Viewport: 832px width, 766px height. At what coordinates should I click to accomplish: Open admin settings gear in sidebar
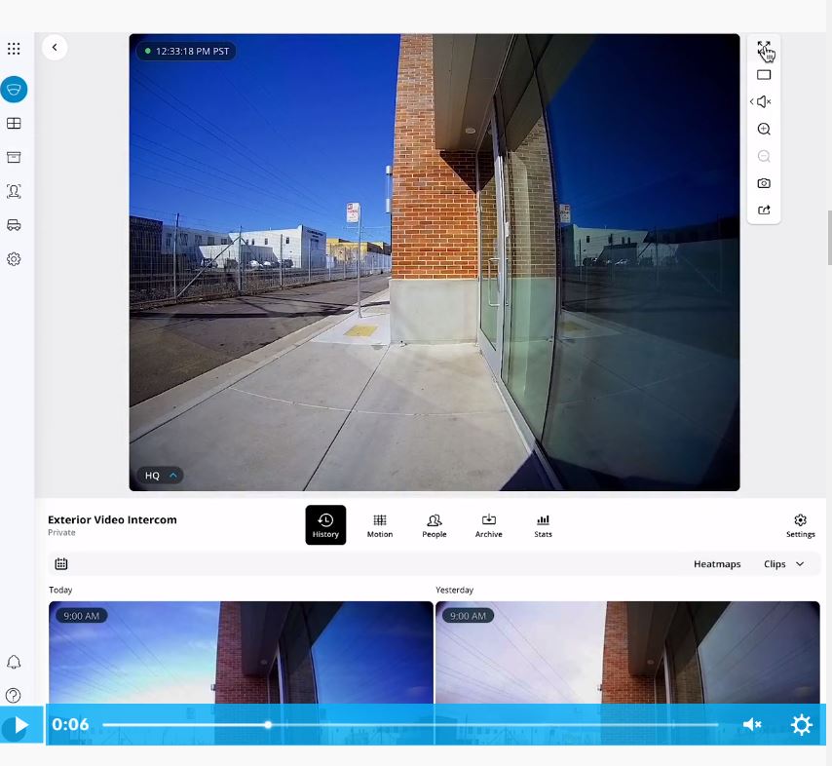click(x=14, y=259)
